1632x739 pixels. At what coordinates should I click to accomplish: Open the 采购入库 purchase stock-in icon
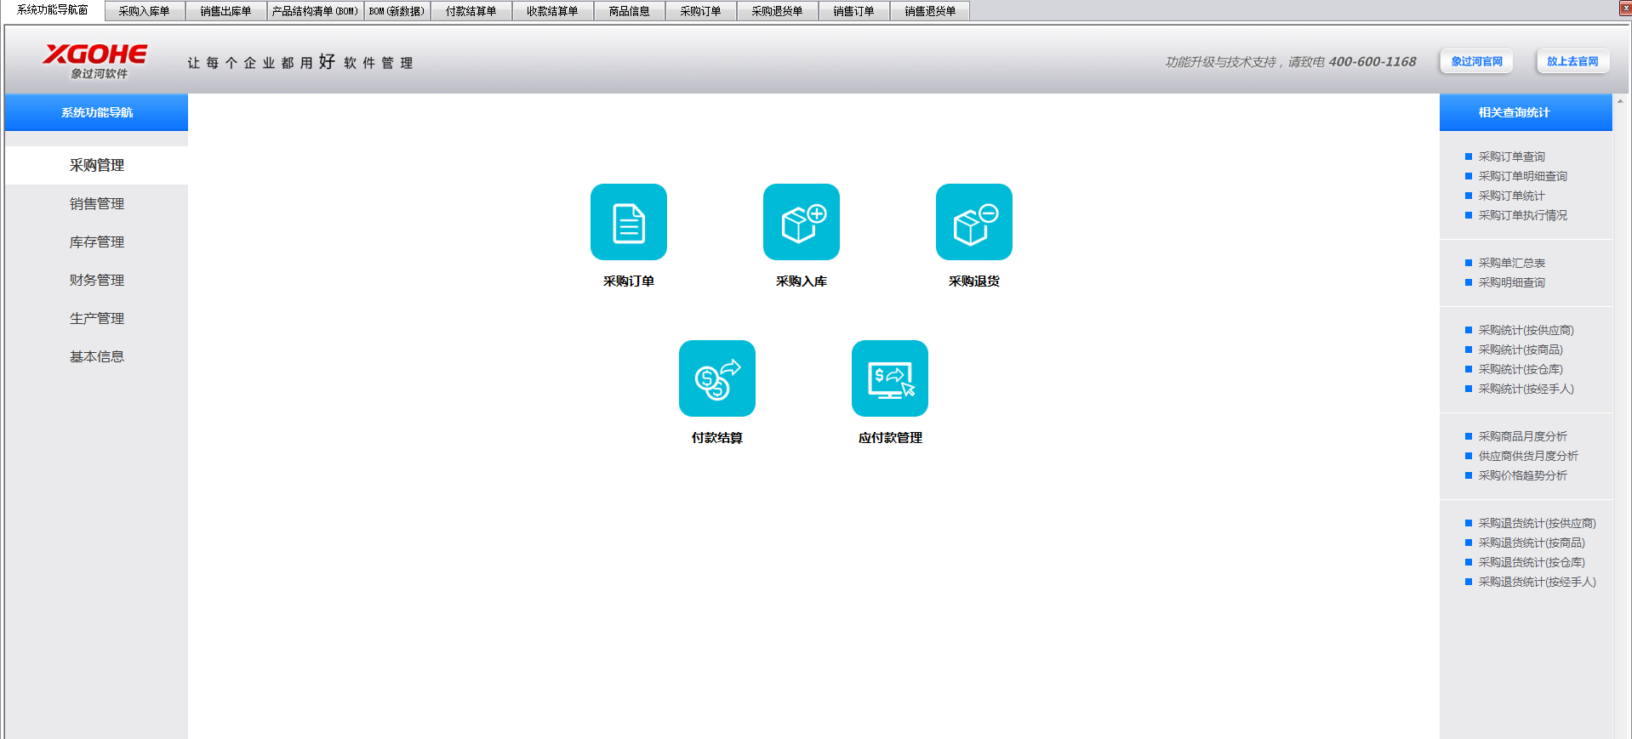click(801, 222)
